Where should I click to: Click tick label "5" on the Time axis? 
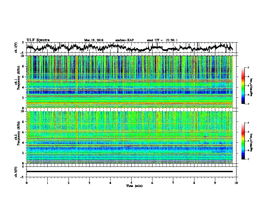(131, 183)
